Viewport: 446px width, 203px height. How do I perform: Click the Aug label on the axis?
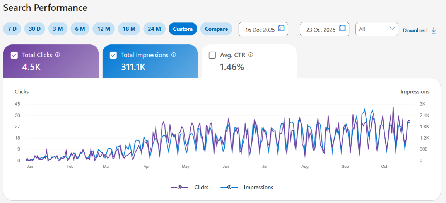pyautogui.click(x=305, y=167)
